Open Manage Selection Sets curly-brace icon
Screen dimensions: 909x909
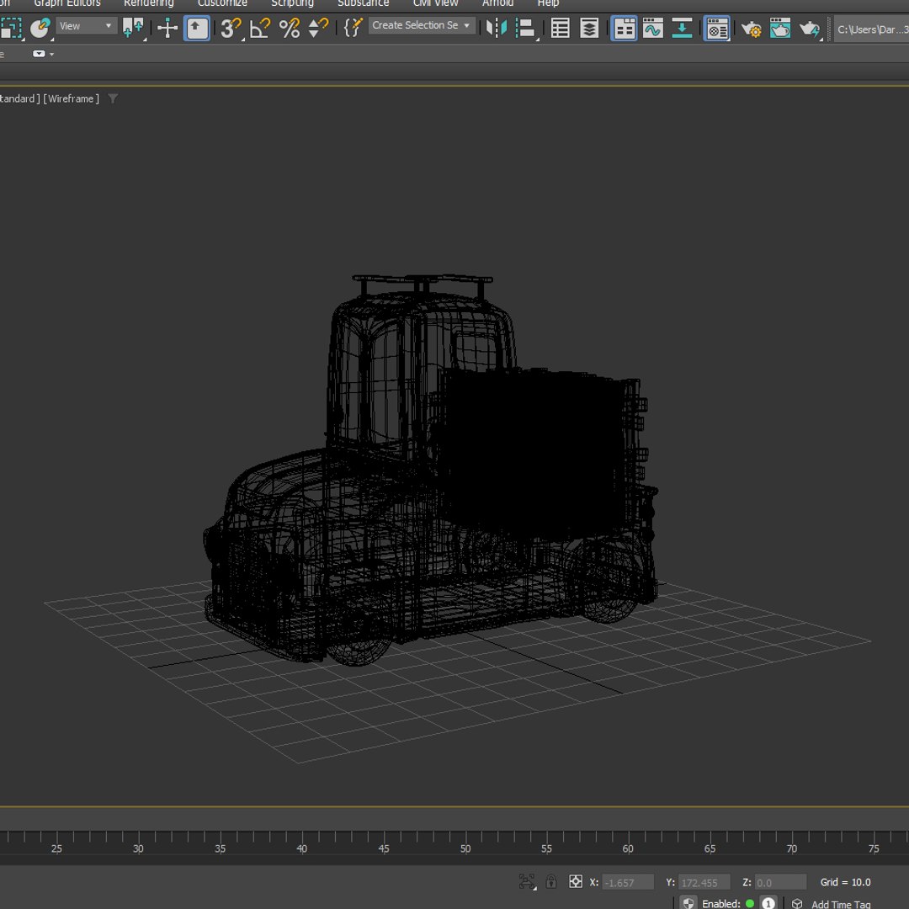(x=353, y=27)
